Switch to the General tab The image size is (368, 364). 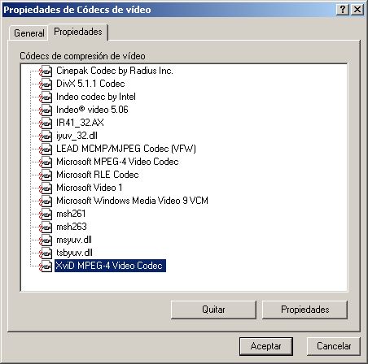pyautogui.click(x=29, y=33)
